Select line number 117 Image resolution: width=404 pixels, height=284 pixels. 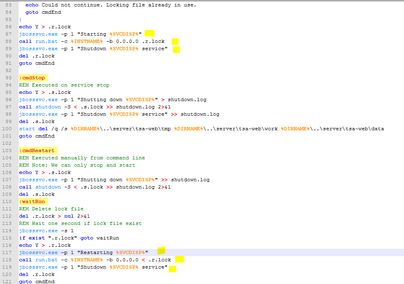coord(7,252)
